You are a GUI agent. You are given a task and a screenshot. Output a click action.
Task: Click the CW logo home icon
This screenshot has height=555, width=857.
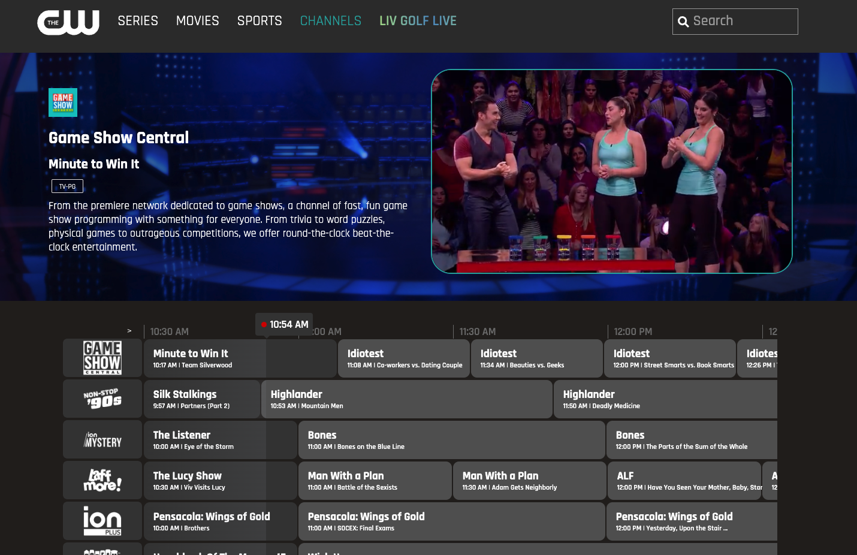point(68,22)
